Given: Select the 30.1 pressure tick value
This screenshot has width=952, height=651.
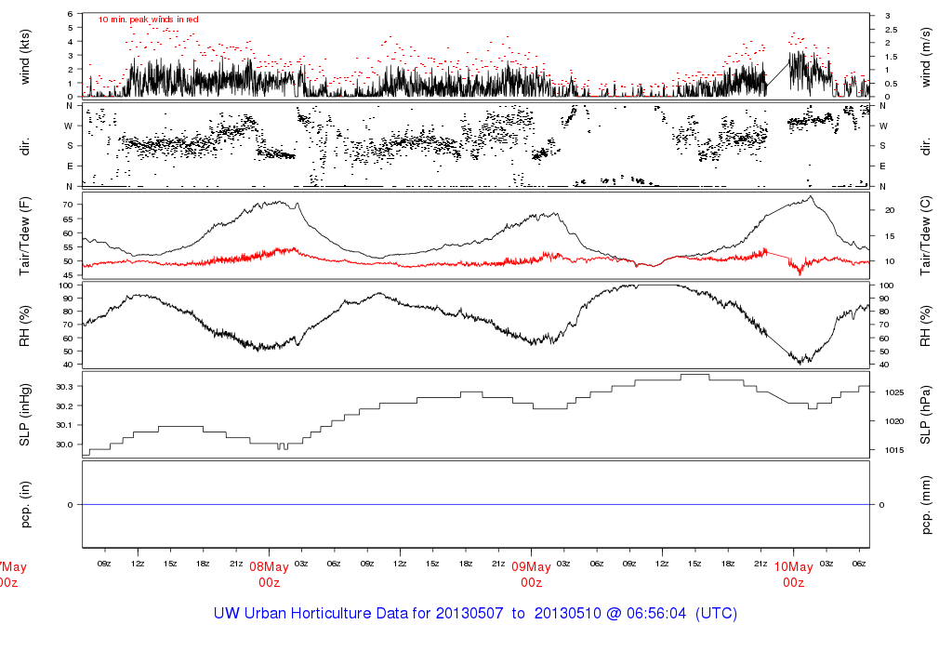Looking at the screenshot, I should tap(64, 425).
